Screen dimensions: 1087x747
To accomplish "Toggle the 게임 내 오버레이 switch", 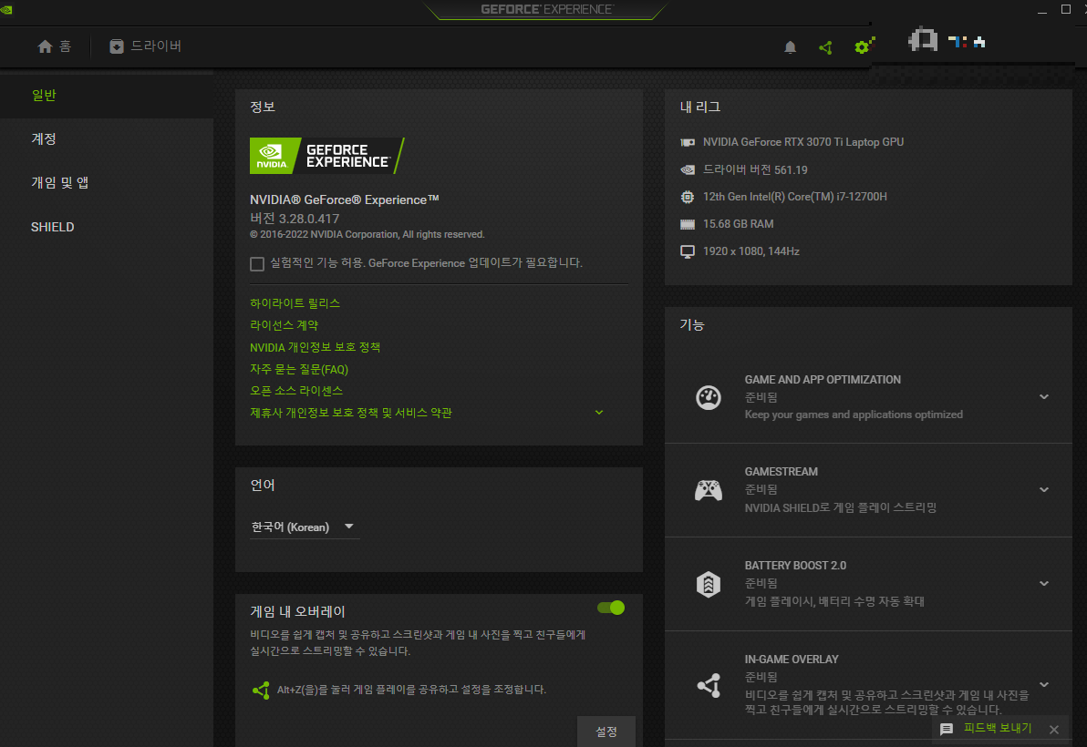I will pyautogui.click(x=611, y=608).
